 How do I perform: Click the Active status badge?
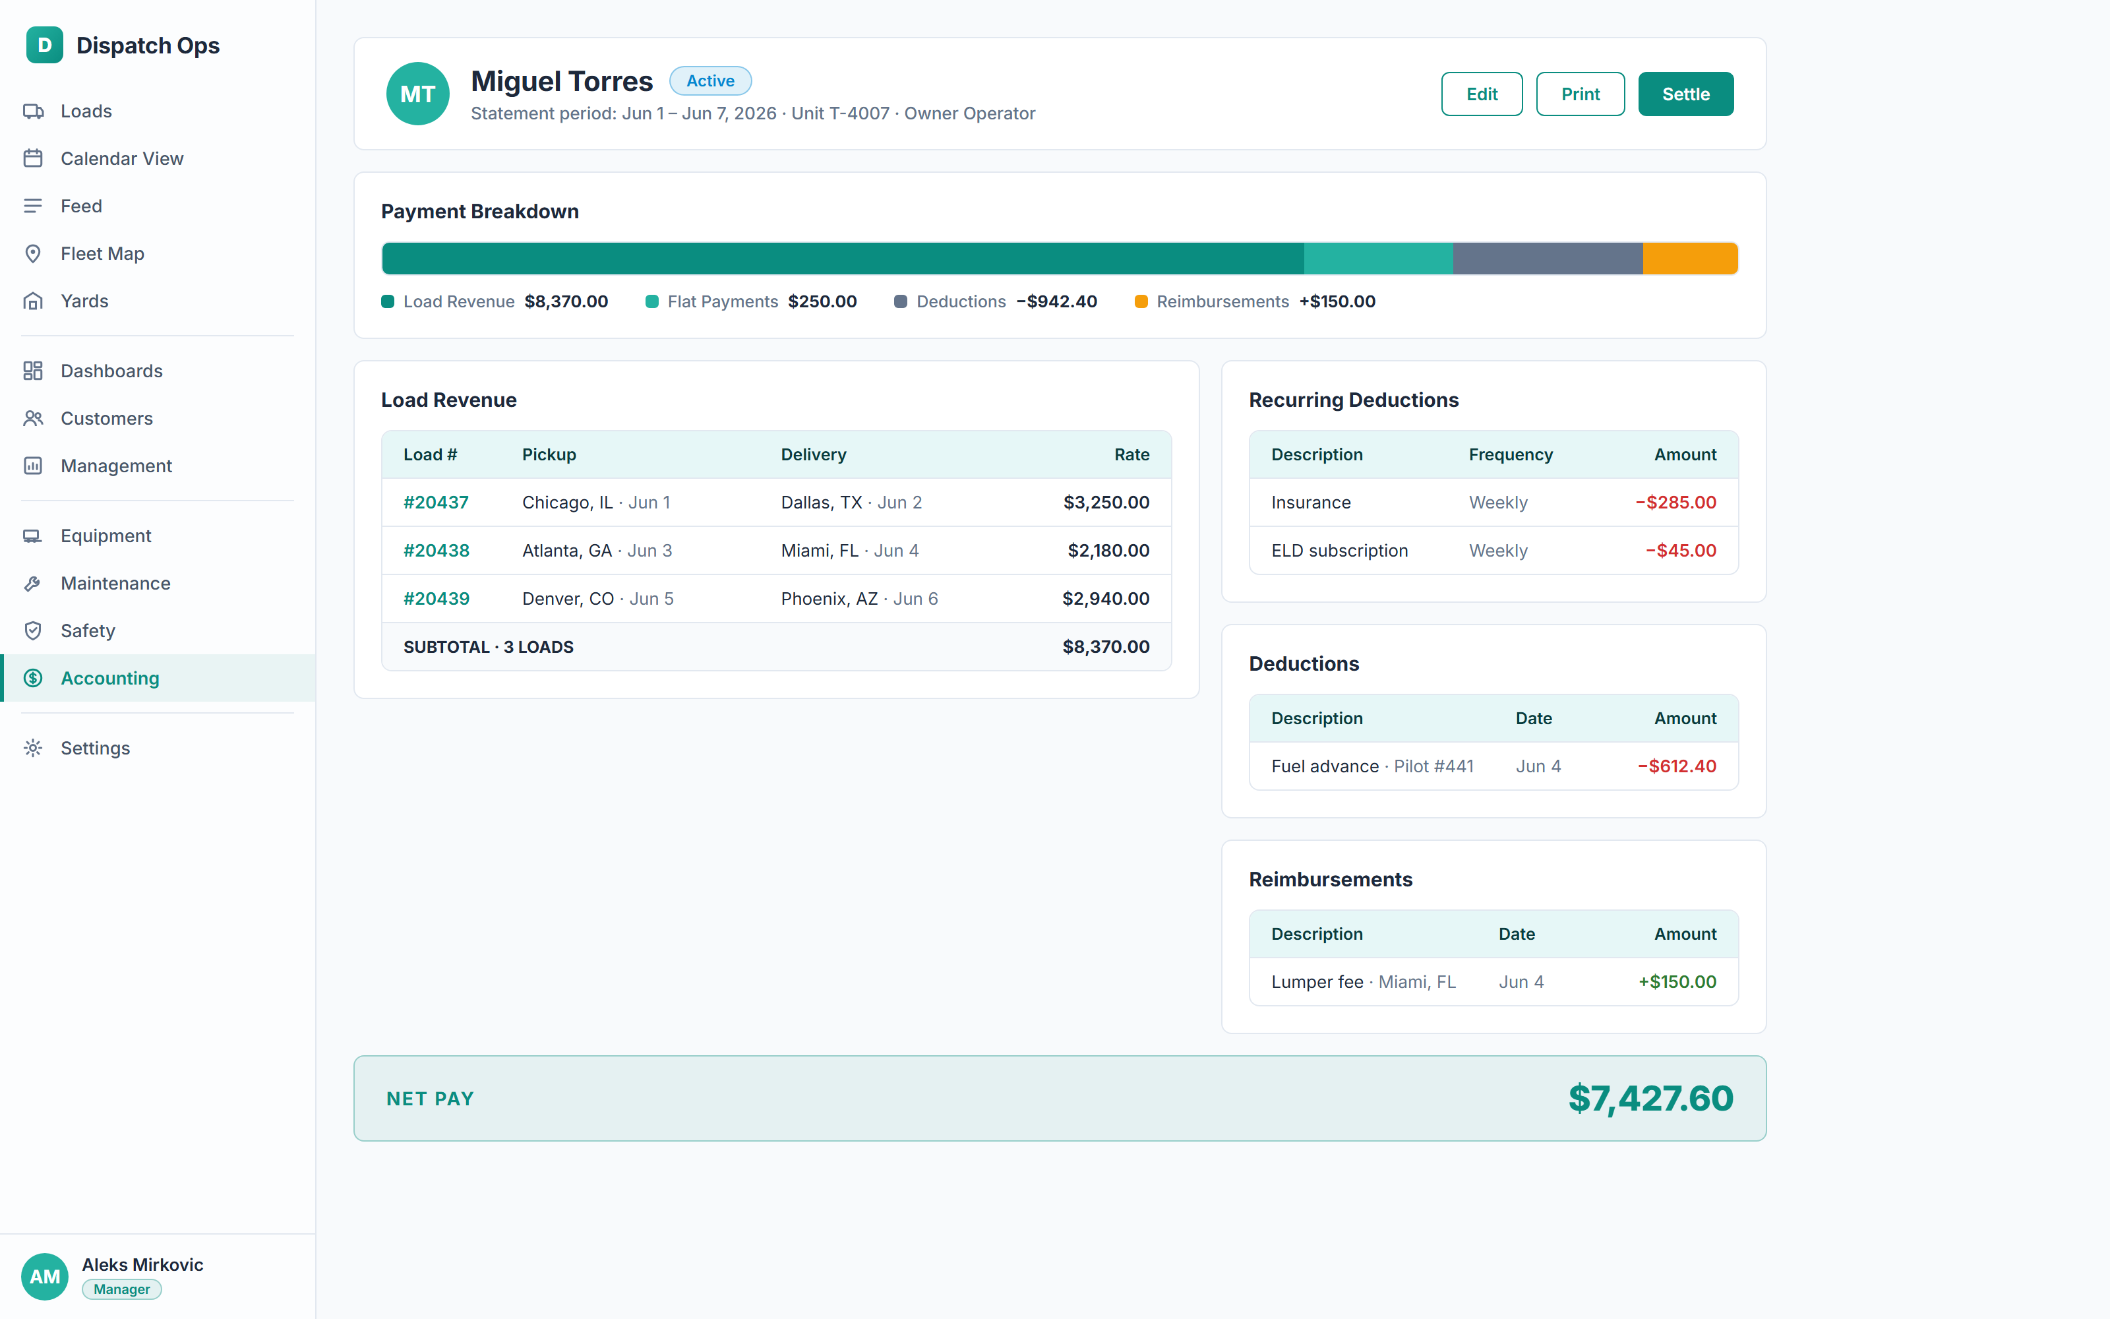[709, 80]
